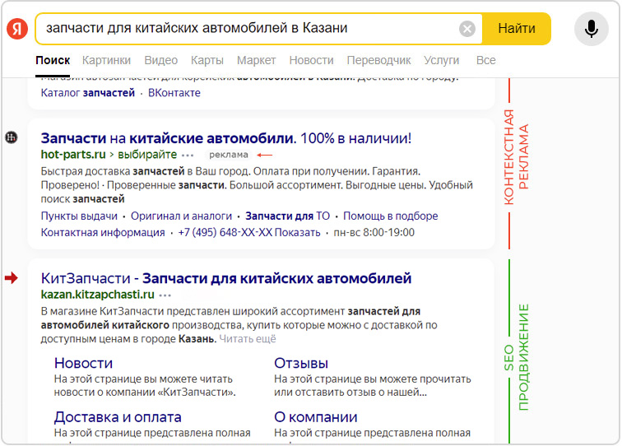This screenshot has height=446, width=622.
Task: Open the Маркет tab
Action: pos(256,60)
